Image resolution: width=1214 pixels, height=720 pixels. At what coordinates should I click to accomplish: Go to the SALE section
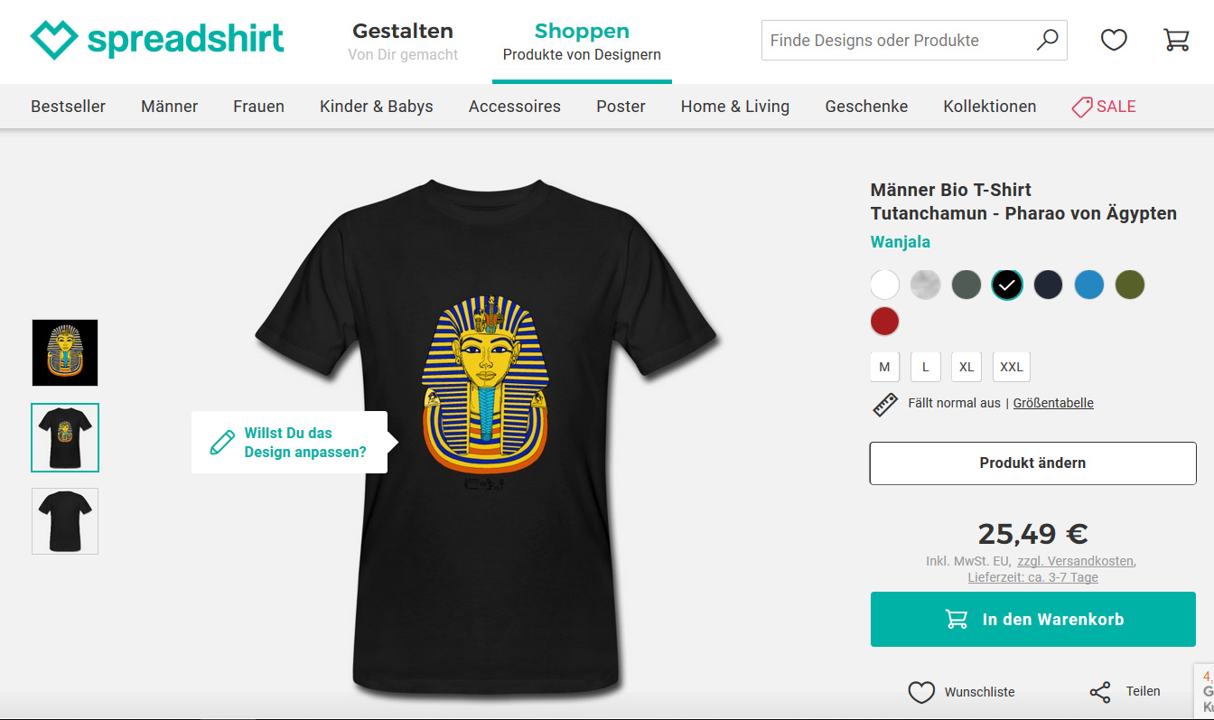tap(1104, 107)
